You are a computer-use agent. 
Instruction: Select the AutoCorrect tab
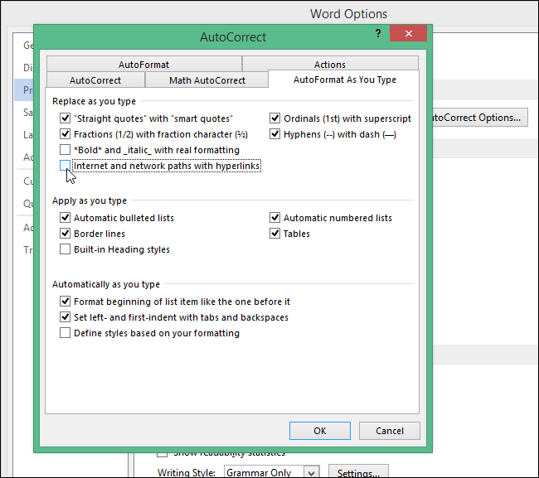tap(95, 80)
